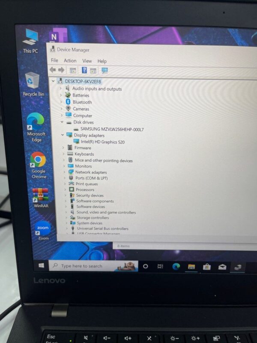Open the File menu in Device Manager
This screenshot has height=343, width=257.
click(54, 60)
